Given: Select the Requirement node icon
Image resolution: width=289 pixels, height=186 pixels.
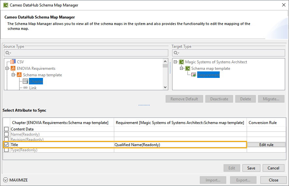Looking at the screenshot, I should point(194,75).
